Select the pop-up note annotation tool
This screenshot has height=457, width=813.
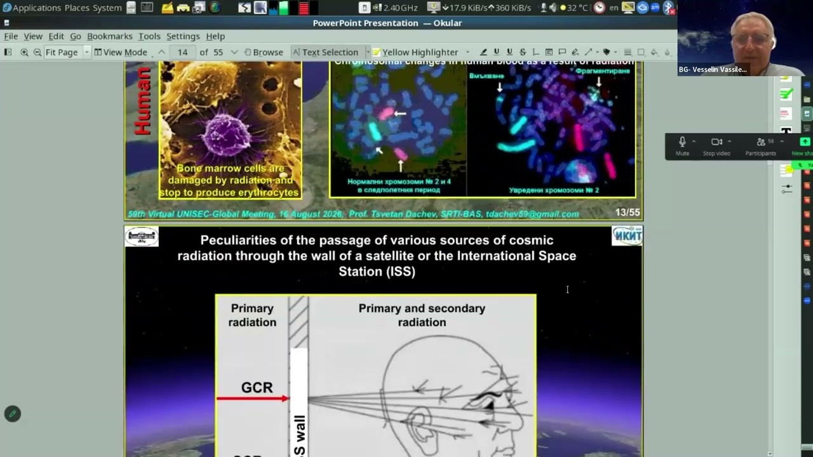(x=562, y=52)
